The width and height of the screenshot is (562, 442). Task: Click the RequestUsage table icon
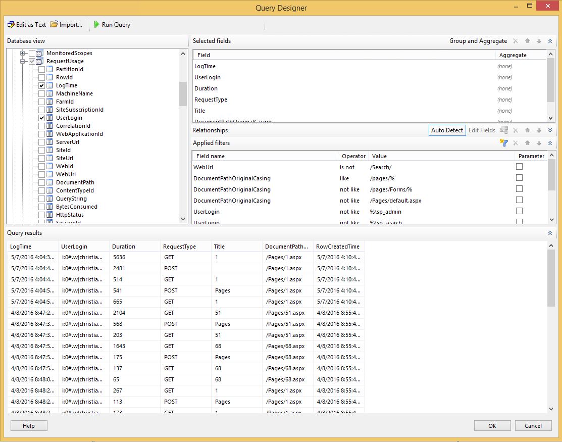point(40,61)
